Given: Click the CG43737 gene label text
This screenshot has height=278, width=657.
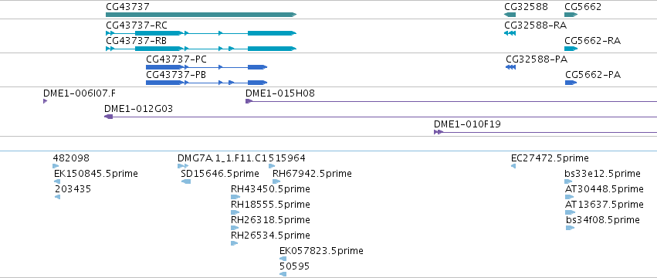Looking at the screenshot, I should [x=128, y=7].
